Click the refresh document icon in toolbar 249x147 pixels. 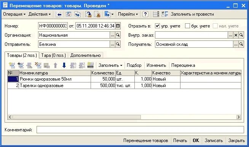click(69, 15)
